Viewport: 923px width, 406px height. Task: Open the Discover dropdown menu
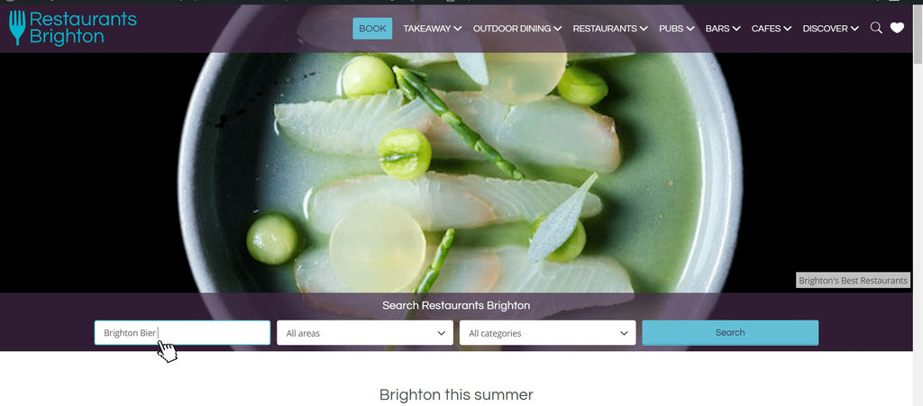point(830,29)
